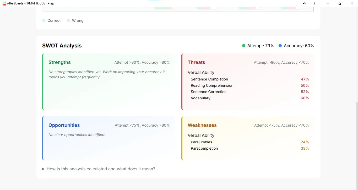Viewport: 358px width, 190px height.
Task: Click the AfterBoards app icon in title bar
Action: [x=4, y=3]
